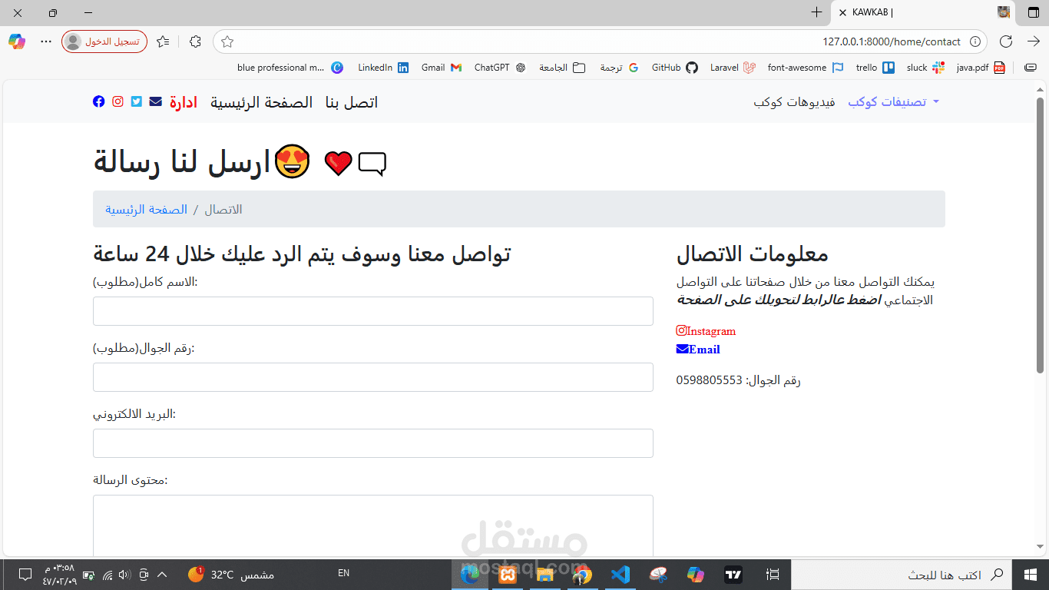Image resolution: width=1049 pixels, height=590 pixels.
Task: Open the browser favorites list icon
Action: pyautogui.click(x=163, y=41)
